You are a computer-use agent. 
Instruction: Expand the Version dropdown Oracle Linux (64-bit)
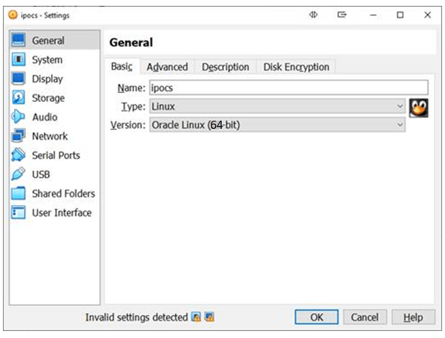click(x=278, y=125)
